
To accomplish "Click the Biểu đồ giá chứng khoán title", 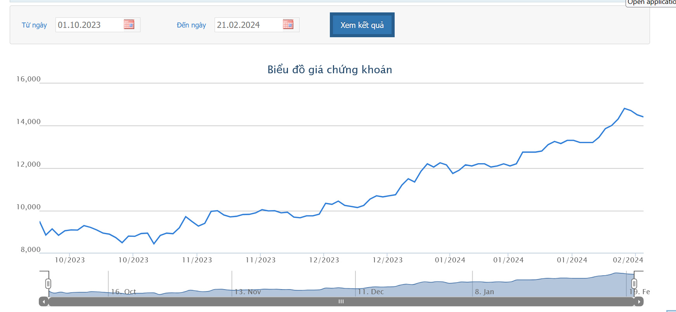I will click(329, 70).
